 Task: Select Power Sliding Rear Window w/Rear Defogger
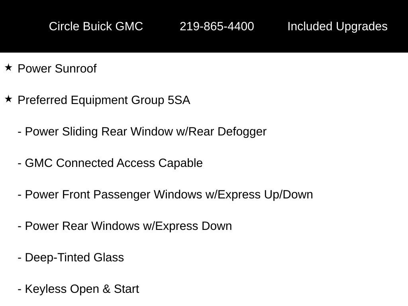(145, 131)
